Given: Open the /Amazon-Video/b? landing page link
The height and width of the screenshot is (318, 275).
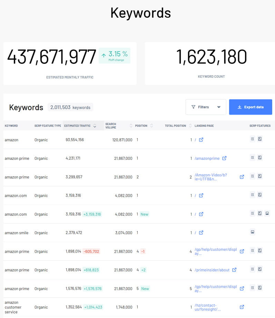Looking at the screenshot, I should pyautogui.click(x=211, y=177).
